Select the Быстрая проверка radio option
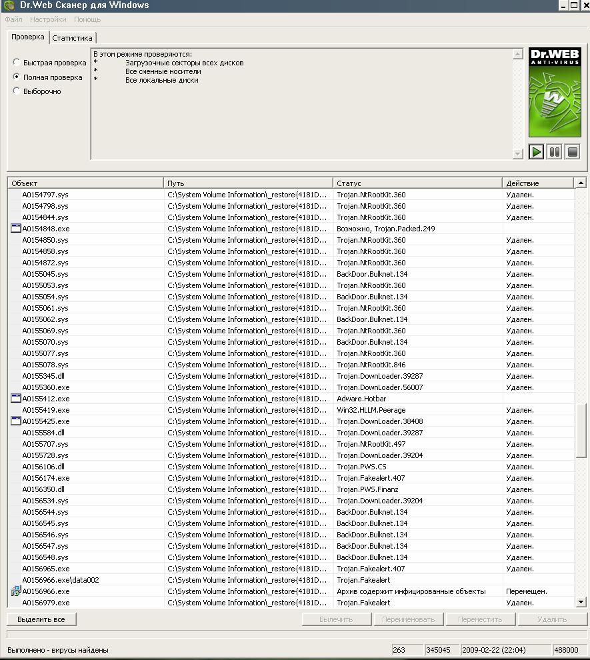Viewport: 590px width, 660px height. point(17,63)
